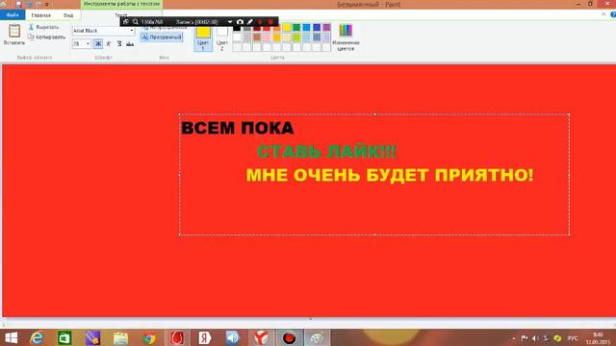Viewport: 616px width, 346px height.
Task: Open the Файл (File) menu tab
Action: pyautogui.click(x=13, y=15)
